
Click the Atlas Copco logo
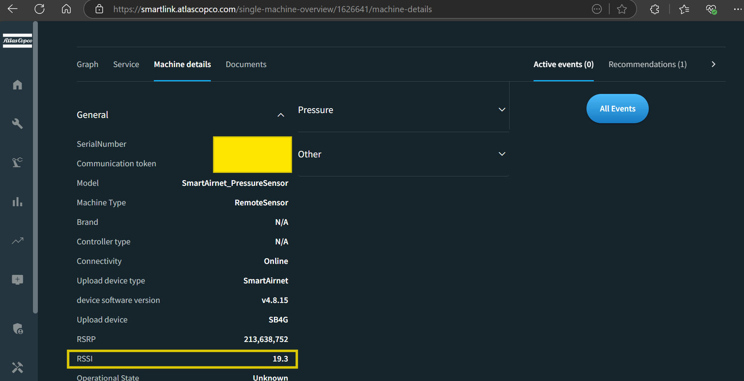(x=18, y=41)
